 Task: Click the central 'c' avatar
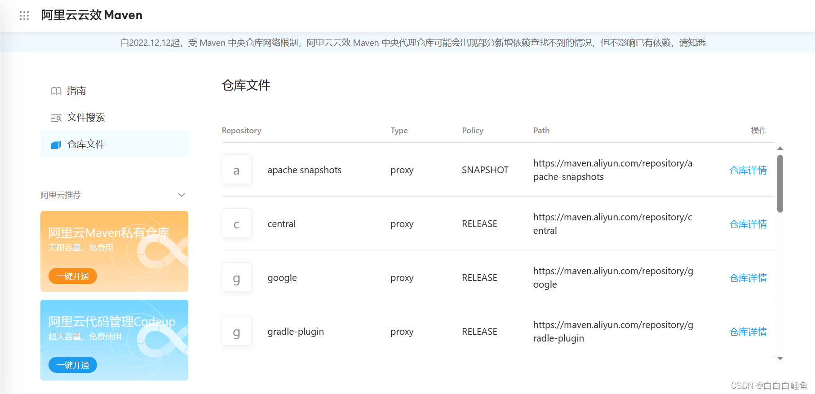pyautogui.click(x=237, y=223)
